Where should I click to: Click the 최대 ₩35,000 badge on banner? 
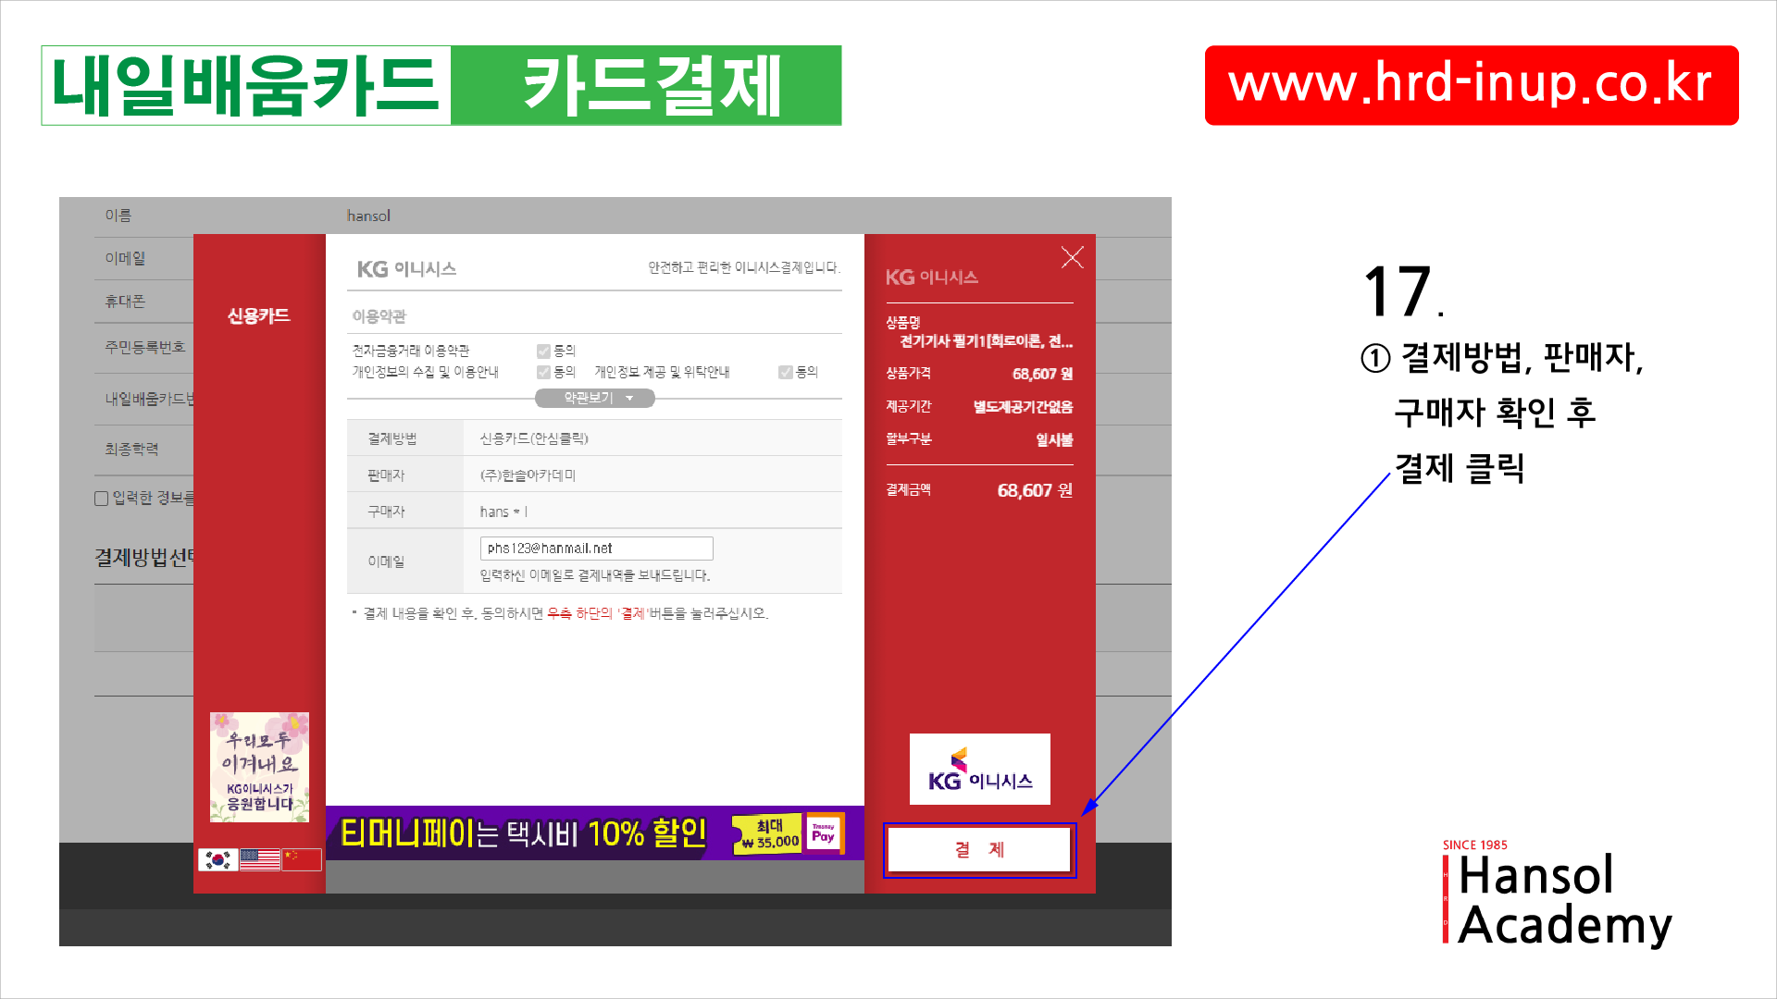point(766,833)
